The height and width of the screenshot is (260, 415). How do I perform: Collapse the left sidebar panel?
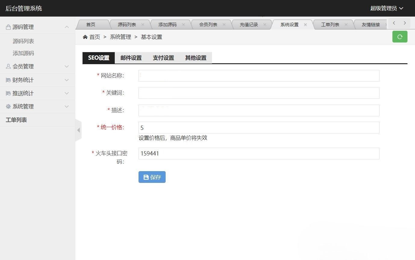(x=79, y=130)
